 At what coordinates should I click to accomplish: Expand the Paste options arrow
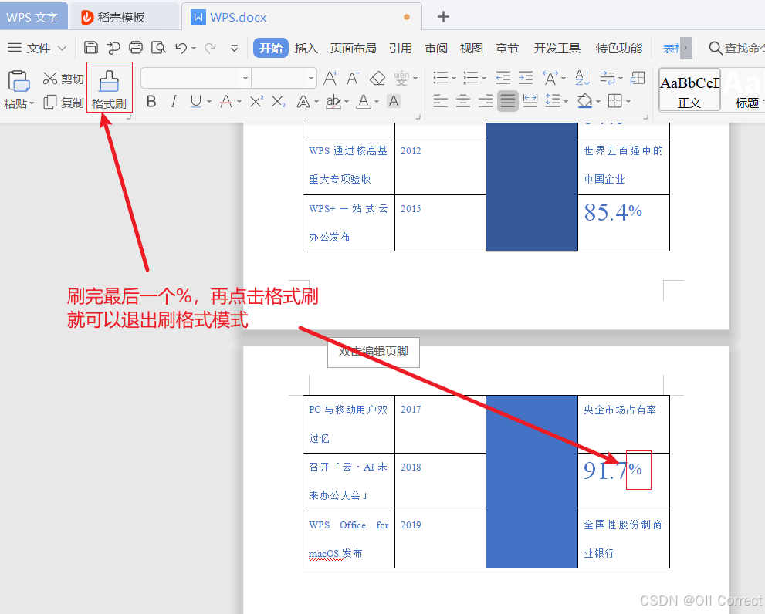click(32, 103)
